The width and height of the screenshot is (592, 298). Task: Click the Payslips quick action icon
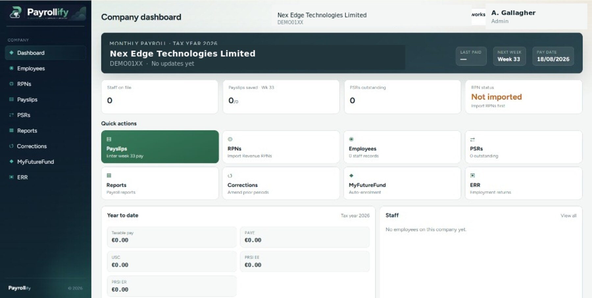[x=109, y=139]
